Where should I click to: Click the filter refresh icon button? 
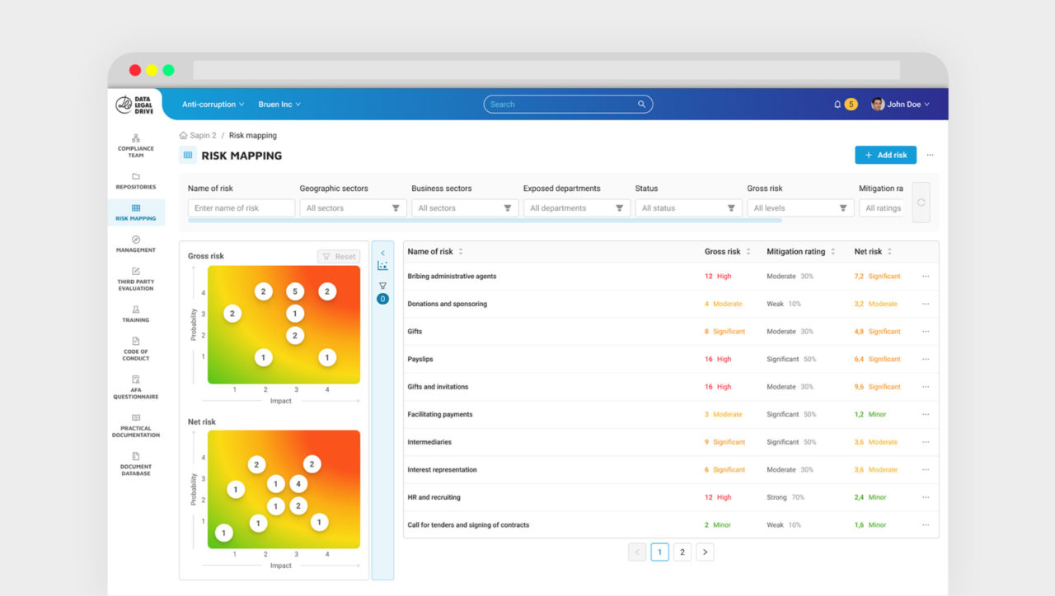pos(921,203)
